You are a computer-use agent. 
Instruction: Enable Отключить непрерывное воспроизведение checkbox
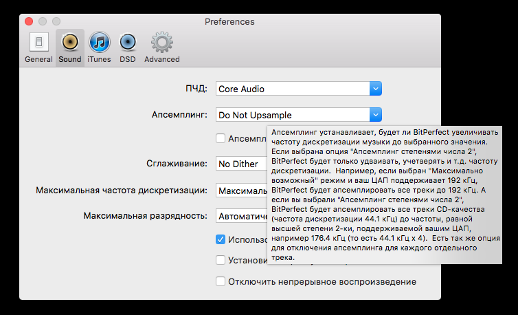[x=221, y=281]
